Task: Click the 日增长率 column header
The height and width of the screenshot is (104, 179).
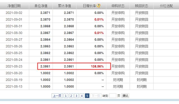Action: coord(89,6)
